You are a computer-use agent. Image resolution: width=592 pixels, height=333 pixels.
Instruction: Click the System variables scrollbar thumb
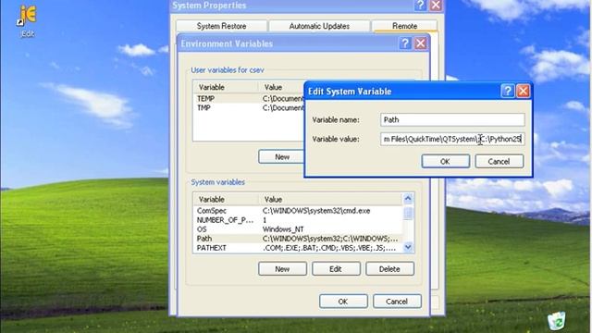point(408,213)
